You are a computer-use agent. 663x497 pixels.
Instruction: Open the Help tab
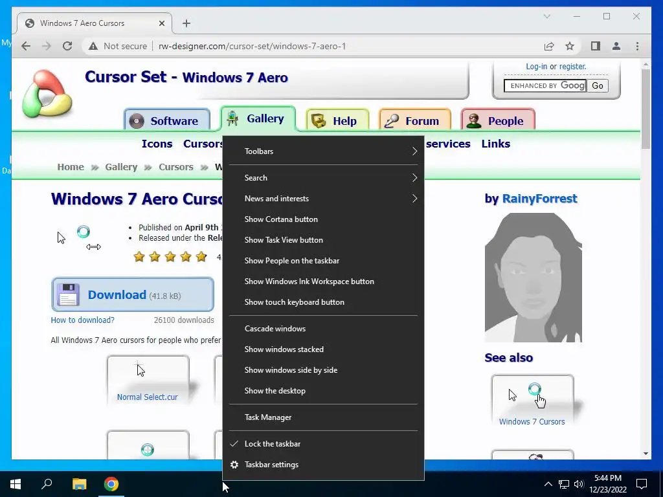point(337,120)
